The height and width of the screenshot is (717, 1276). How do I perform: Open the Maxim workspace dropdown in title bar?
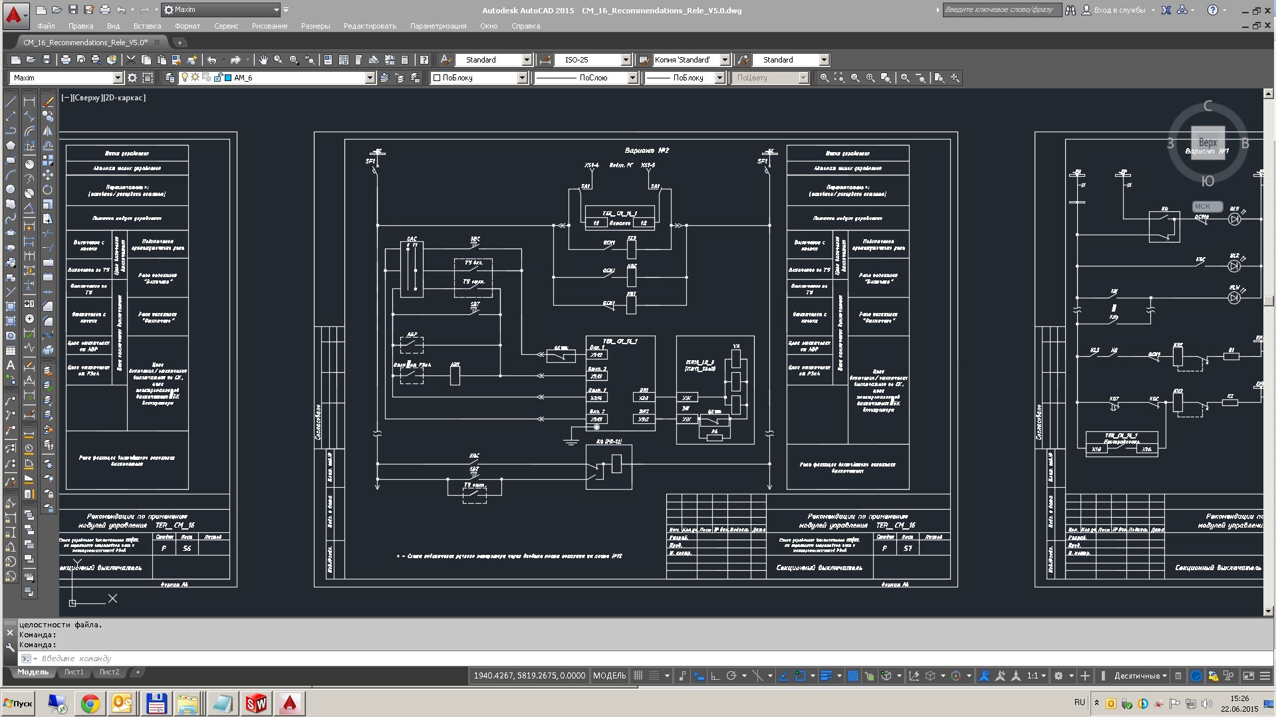221,10
